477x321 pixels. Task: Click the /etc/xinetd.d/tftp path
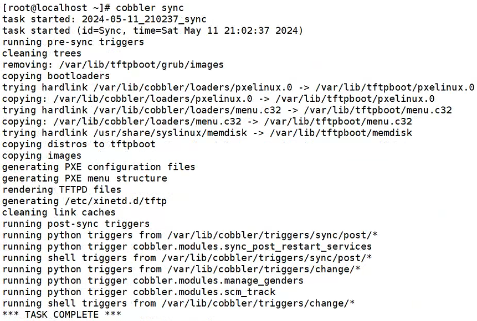point(116,201)
